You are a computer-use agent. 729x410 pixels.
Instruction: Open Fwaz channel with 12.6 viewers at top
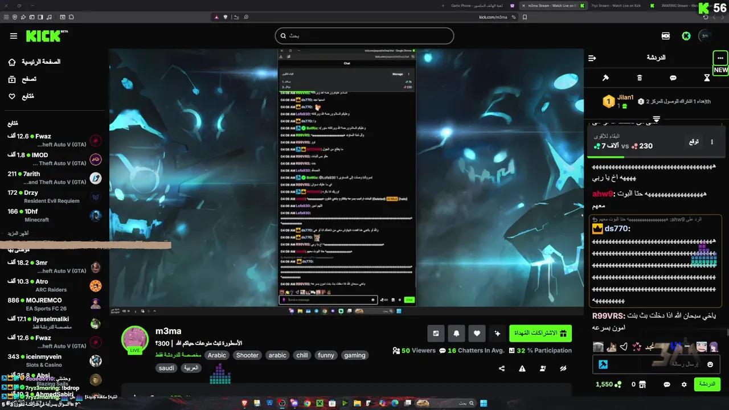[x=54, y=141]
